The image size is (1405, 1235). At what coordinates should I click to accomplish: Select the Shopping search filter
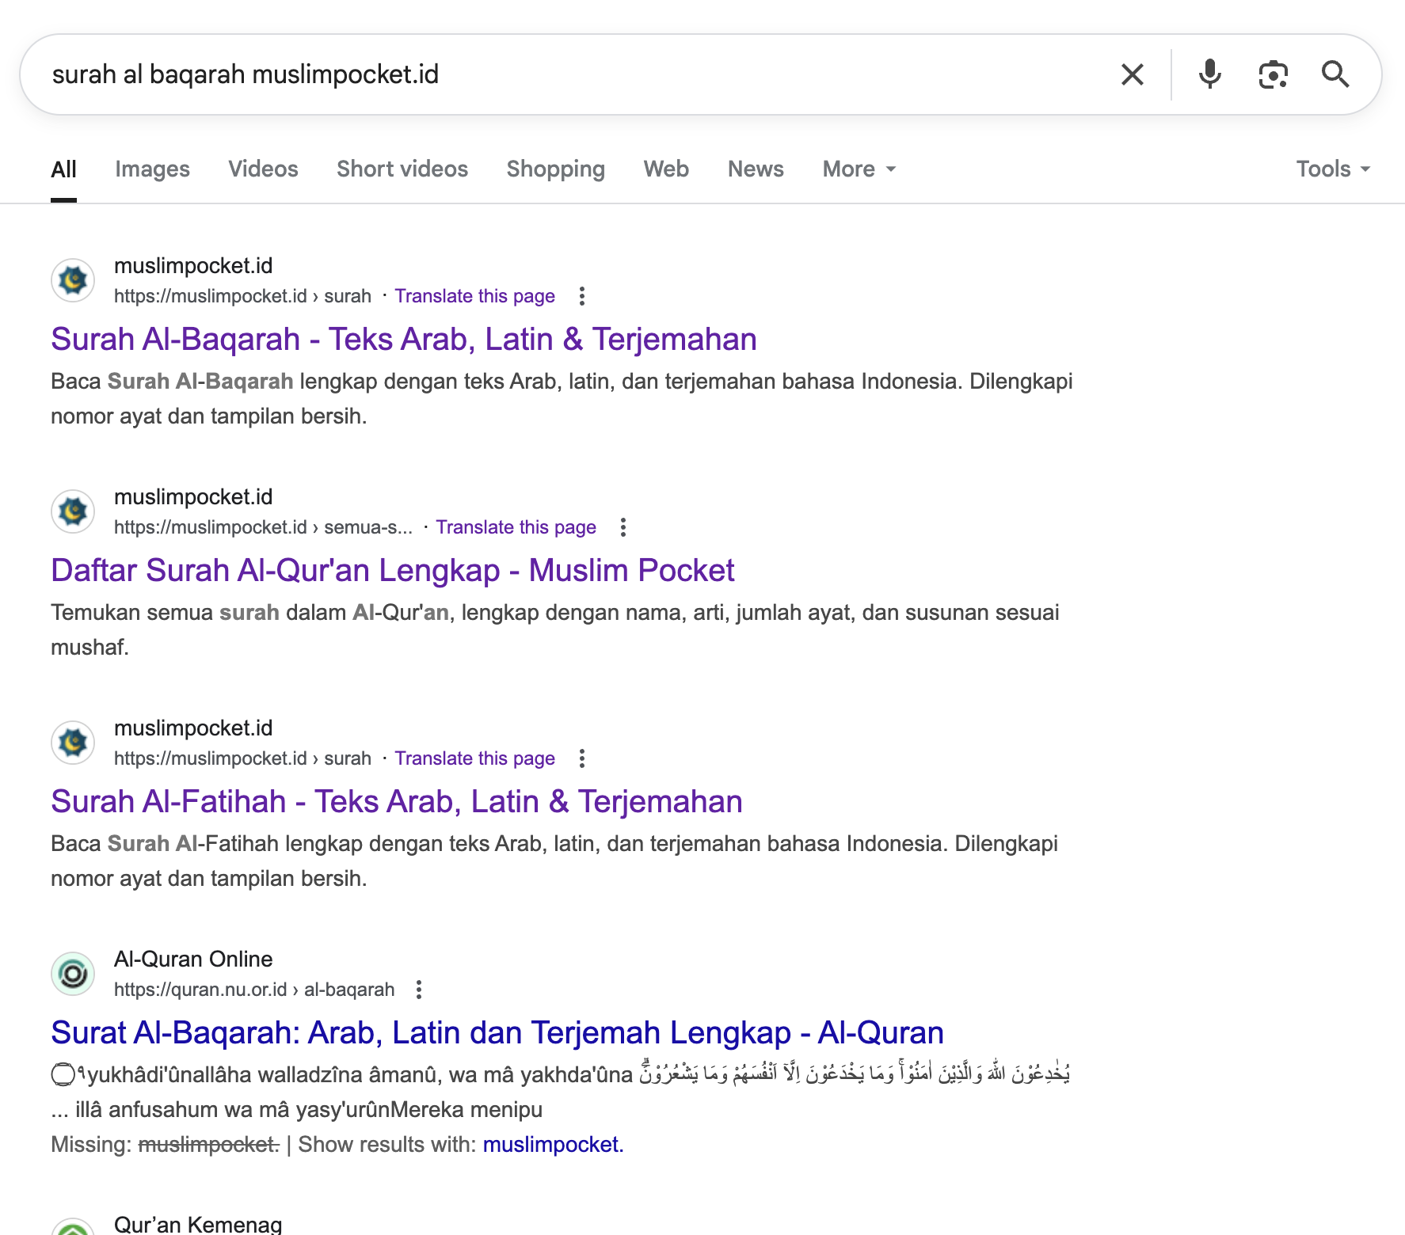tap(554, 169)
